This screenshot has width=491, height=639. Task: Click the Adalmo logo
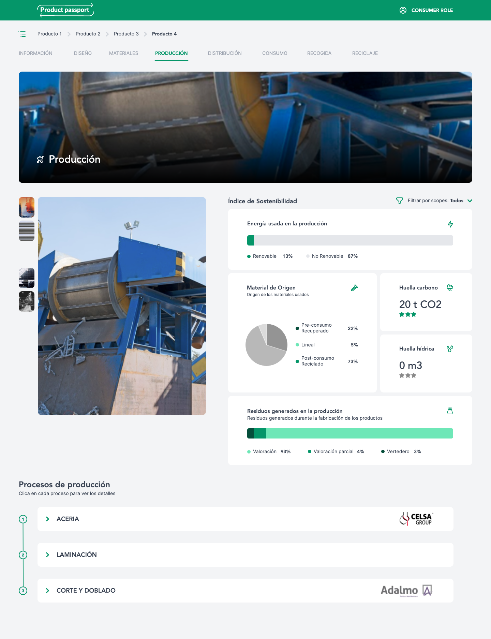point(406,591)
